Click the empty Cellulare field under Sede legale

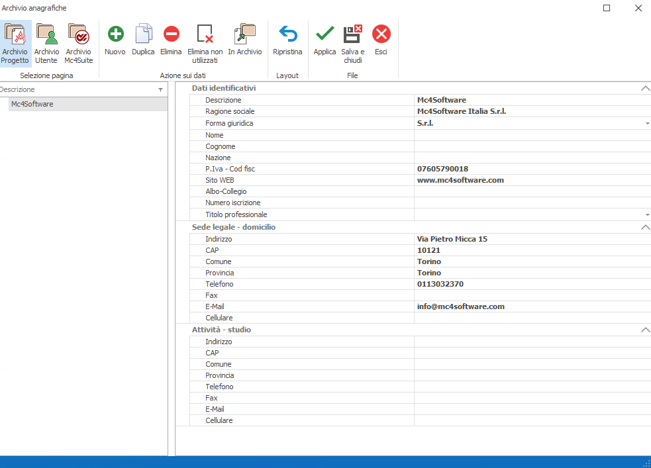[x=532, y=317]
